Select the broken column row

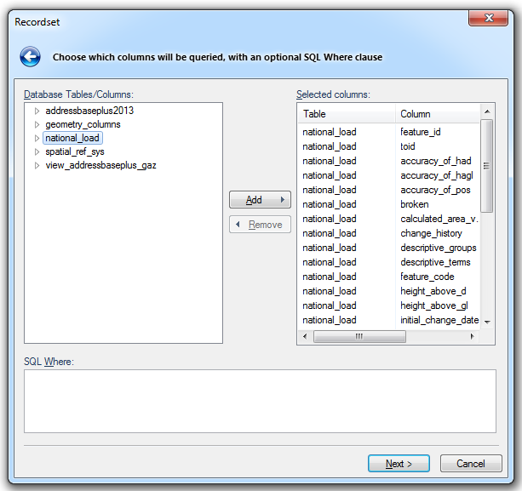(x=389, y=204)
